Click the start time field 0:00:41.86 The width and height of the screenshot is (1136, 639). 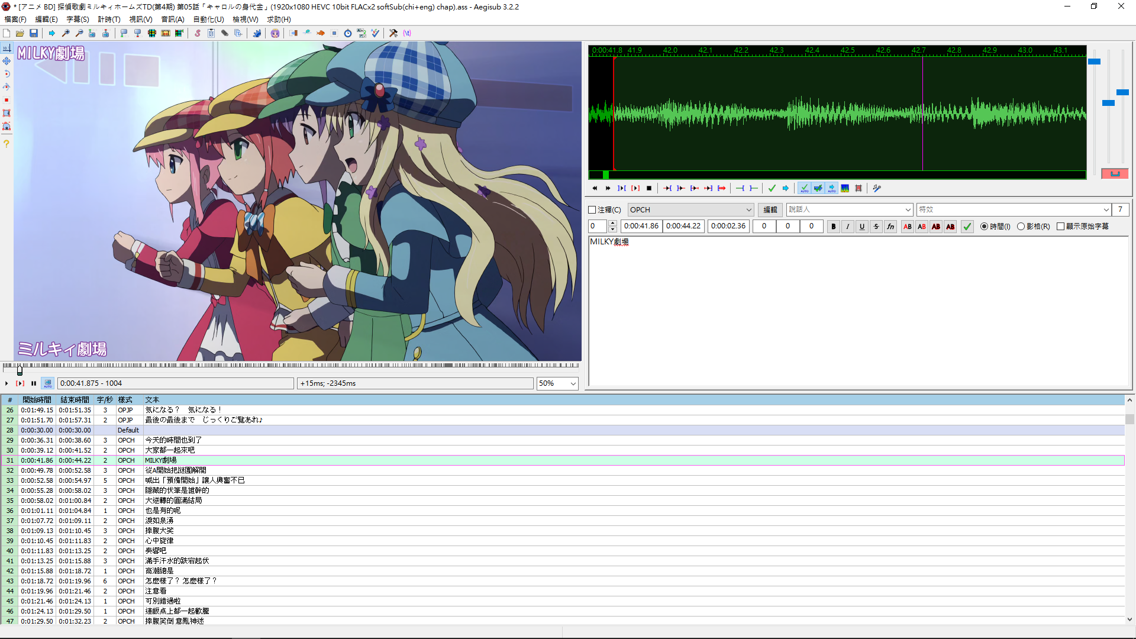[x=641, y=226]
